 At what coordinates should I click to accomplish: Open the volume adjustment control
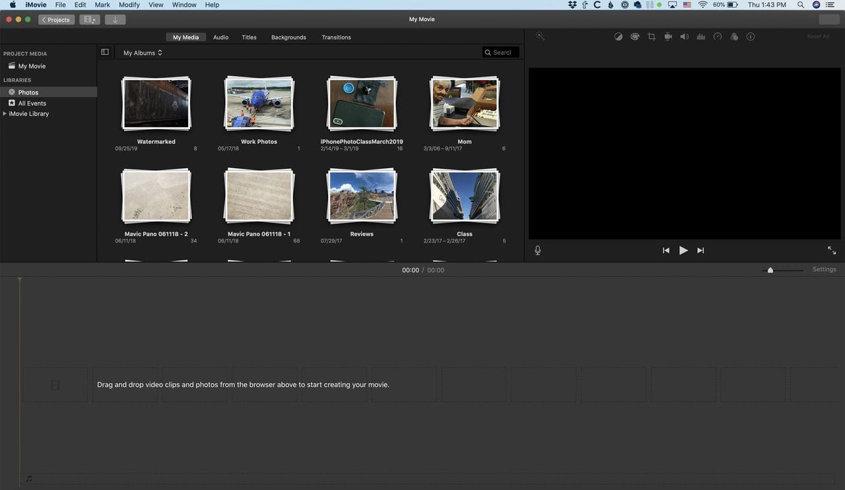pyautogui.click(x=685, y=37)
